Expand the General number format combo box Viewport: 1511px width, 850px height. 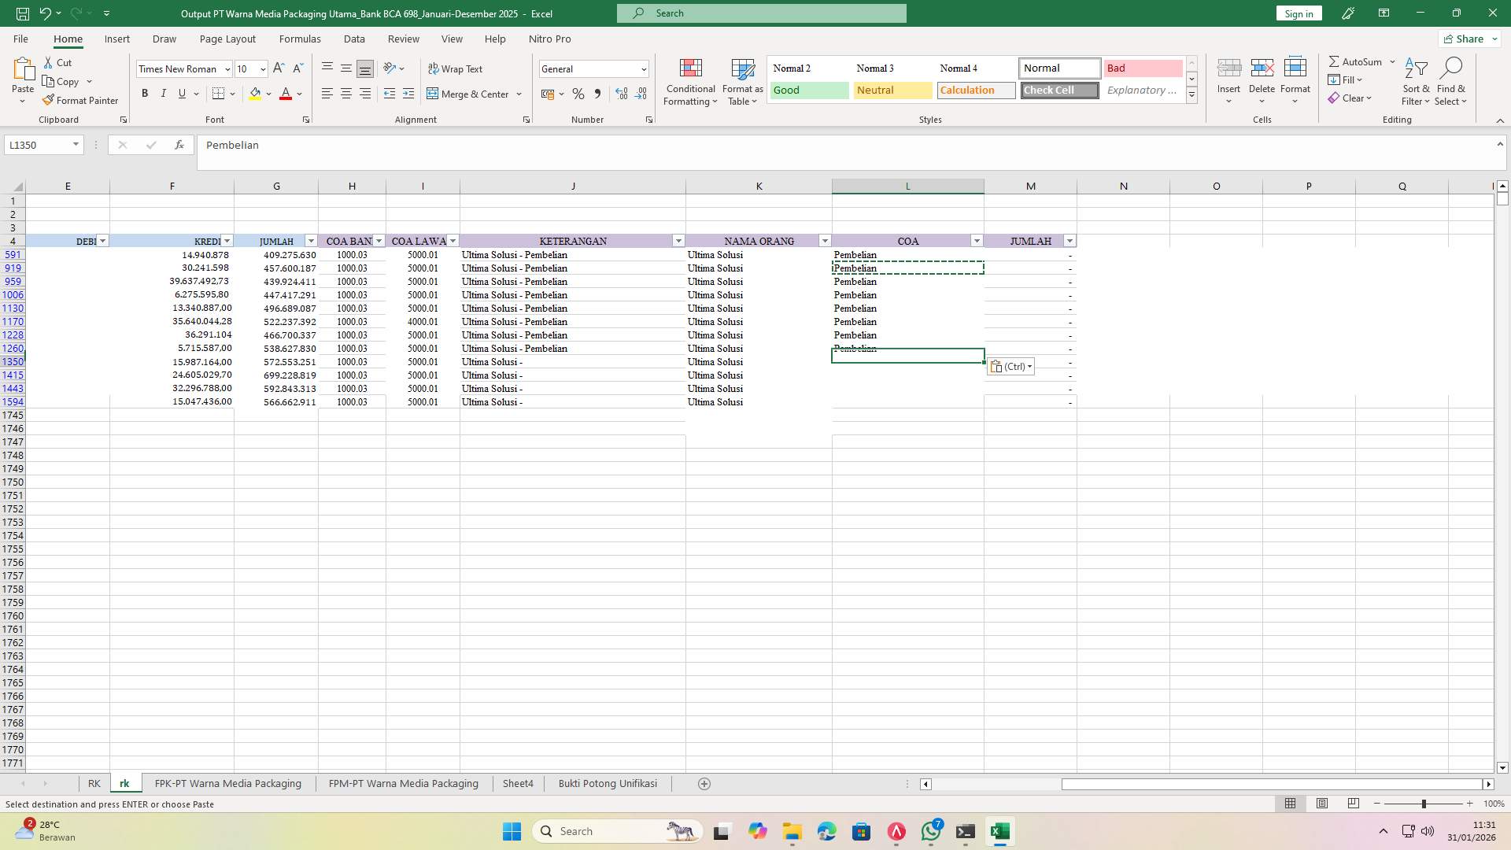tap(643, 68)
